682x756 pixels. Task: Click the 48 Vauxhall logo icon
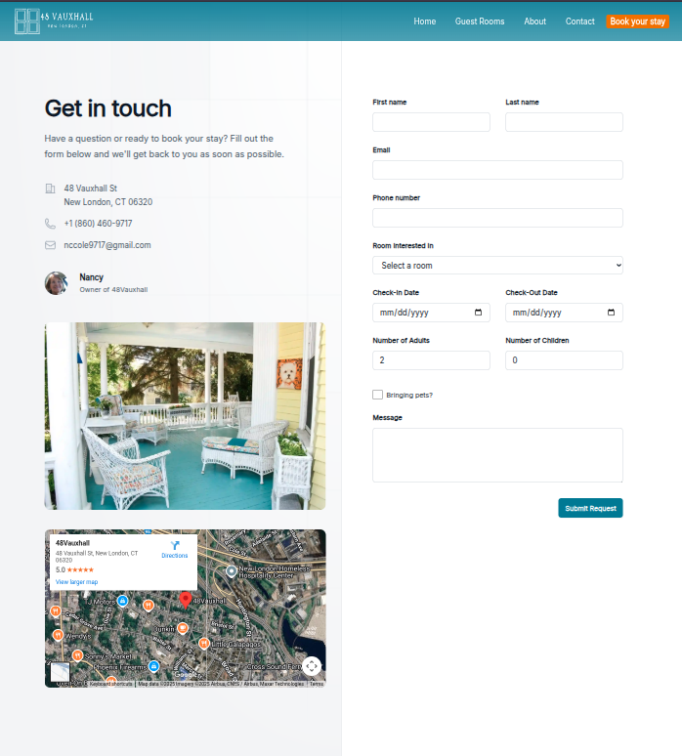[27, 21]
